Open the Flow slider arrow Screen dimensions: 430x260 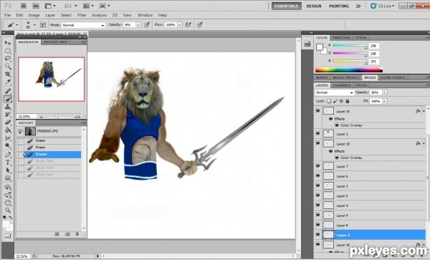point(180,24)
